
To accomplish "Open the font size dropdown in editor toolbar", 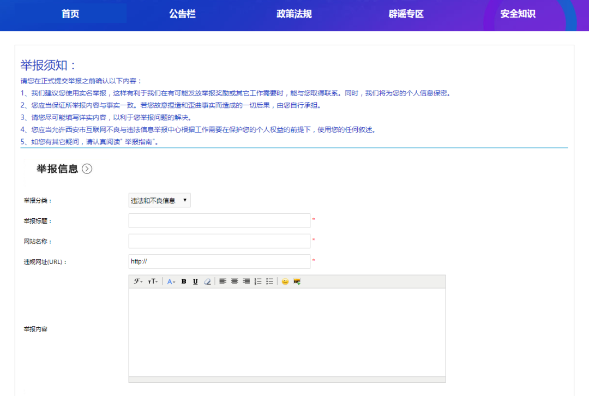I will coord(153,281).
